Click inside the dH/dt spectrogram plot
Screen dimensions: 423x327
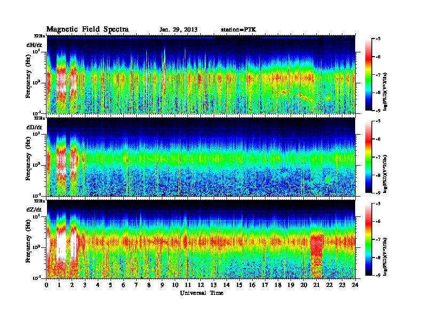pos(201,74)
